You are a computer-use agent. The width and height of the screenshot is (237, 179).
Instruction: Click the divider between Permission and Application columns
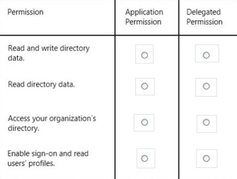(115, 99)
